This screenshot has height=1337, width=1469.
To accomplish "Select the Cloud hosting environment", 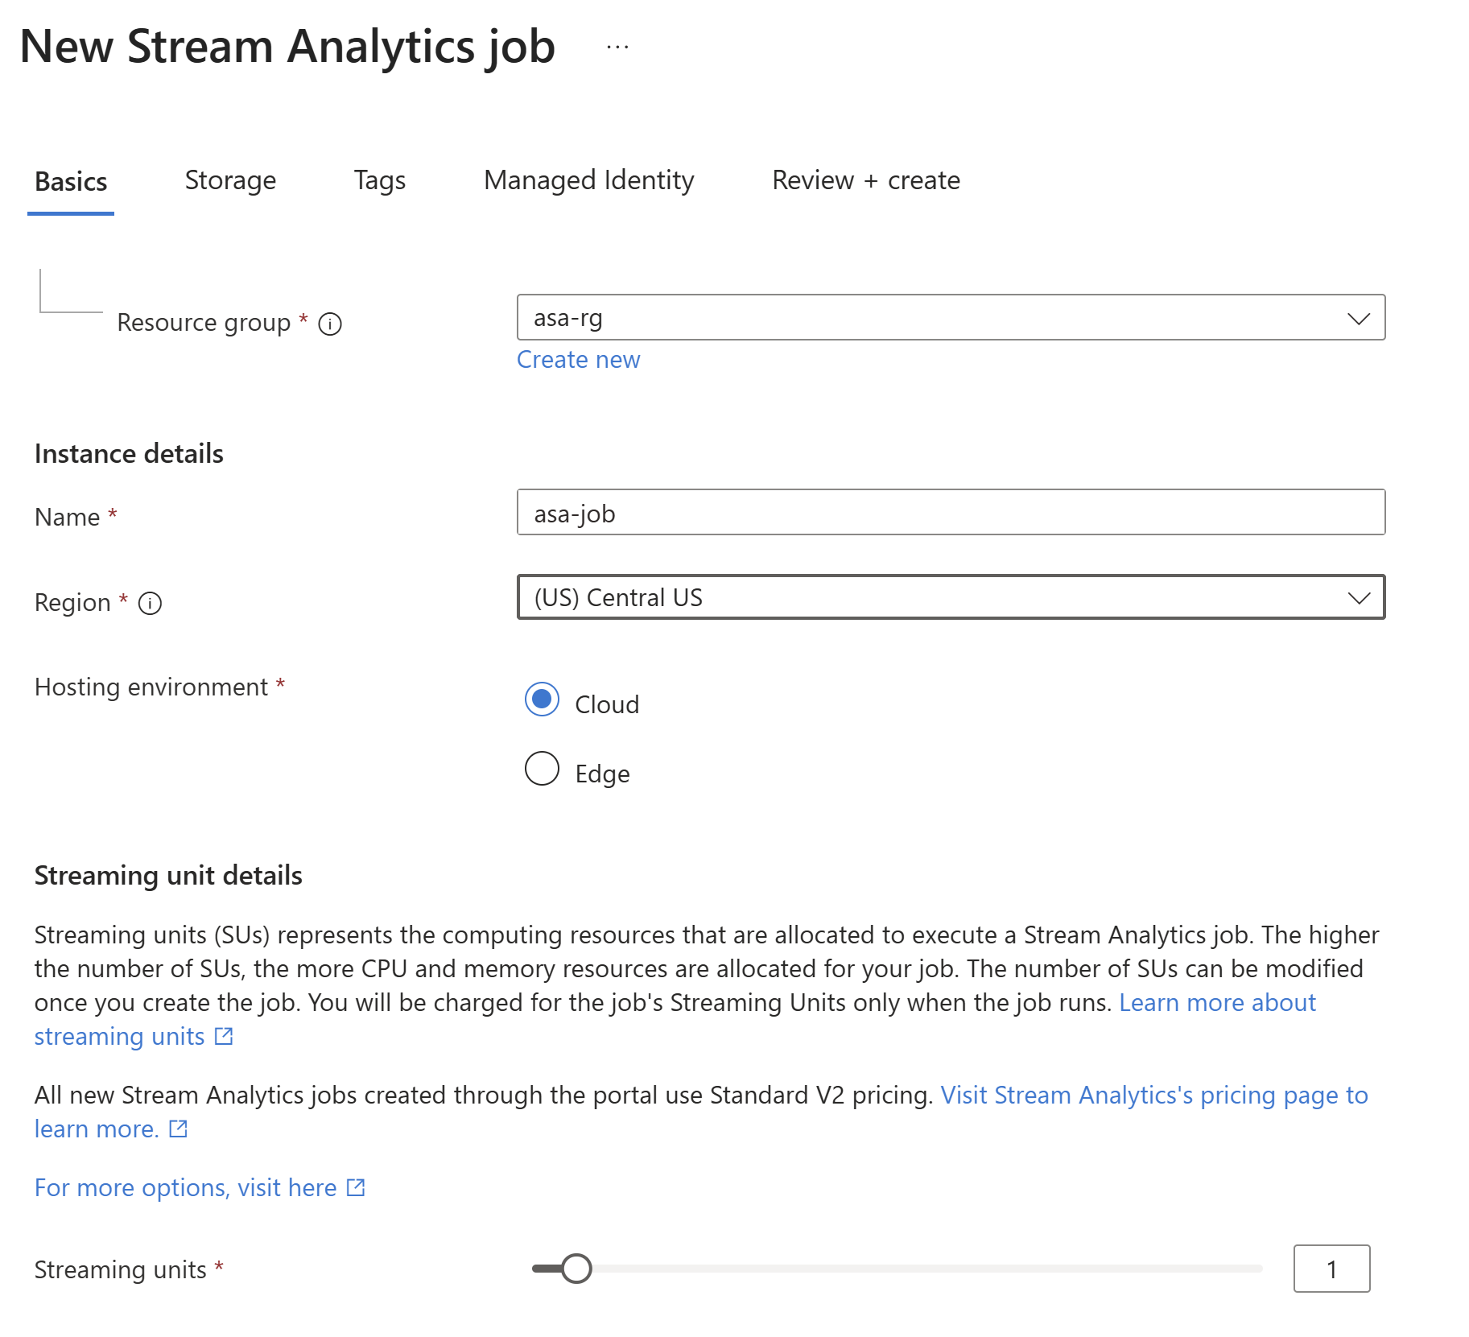I will point(542,699).
